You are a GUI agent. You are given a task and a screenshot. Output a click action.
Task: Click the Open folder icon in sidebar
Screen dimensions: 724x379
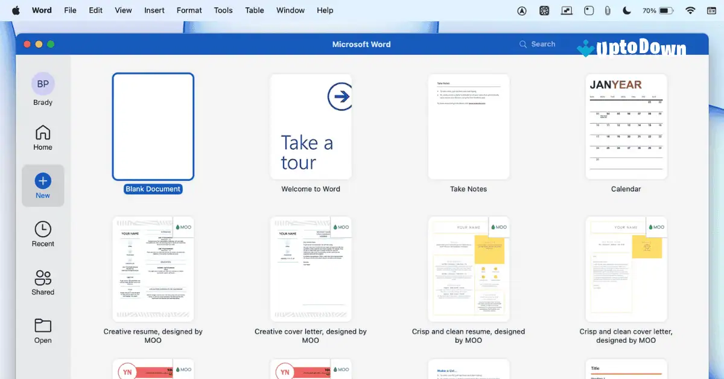[x=42, y=330]
